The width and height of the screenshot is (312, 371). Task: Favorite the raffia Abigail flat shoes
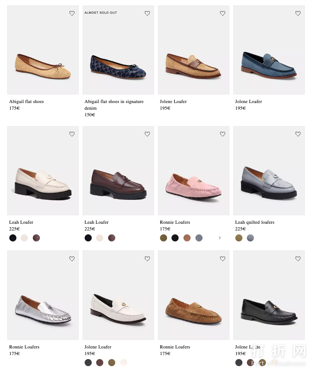click(x=72, y=14)
